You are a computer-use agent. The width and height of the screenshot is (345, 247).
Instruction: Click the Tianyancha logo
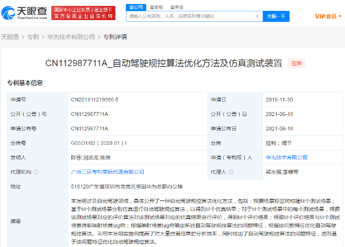pyautogui.click(x=24, y=13)
